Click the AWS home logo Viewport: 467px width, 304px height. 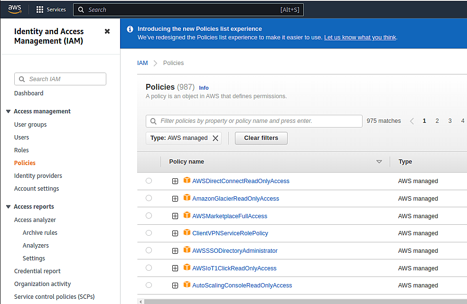(14, 9)
